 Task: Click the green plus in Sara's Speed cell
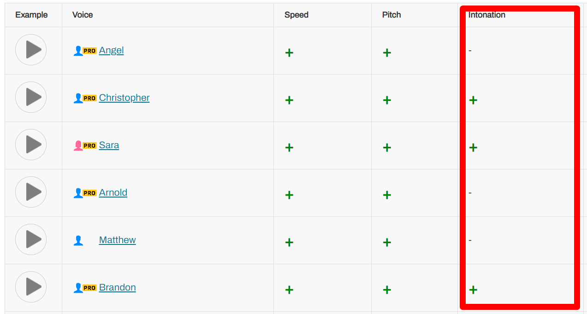[x=289, y=147]
